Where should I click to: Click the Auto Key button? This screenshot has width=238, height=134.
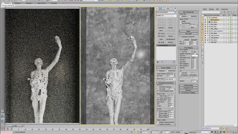click(192, 132)
